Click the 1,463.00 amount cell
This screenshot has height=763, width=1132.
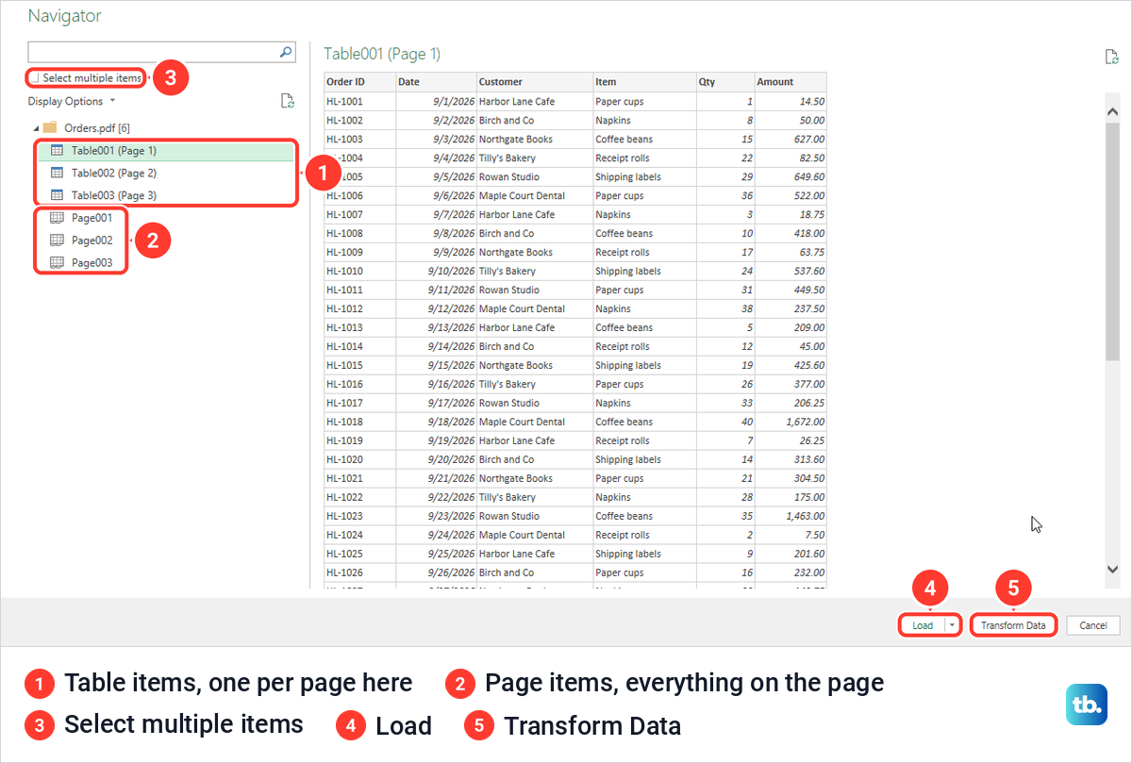pyautogui.click(x=791, y=516)
